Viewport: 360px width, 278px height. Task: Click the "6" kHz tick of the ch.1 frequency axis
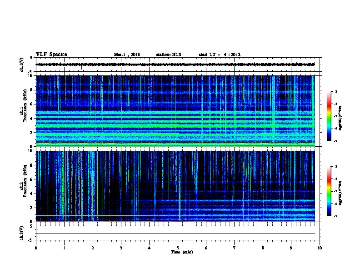(32, 104)
